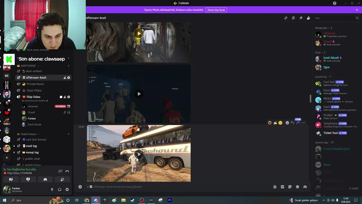The height and width of the screenshot is (204, 362).
Task: Open Steam from the Windows taskbar
Action: pos(132,200)
